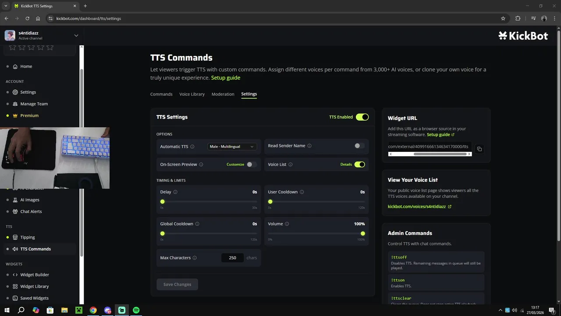Enable the Read Sender Name toggle
561x316 pixels.
click(x=359, y=146)
